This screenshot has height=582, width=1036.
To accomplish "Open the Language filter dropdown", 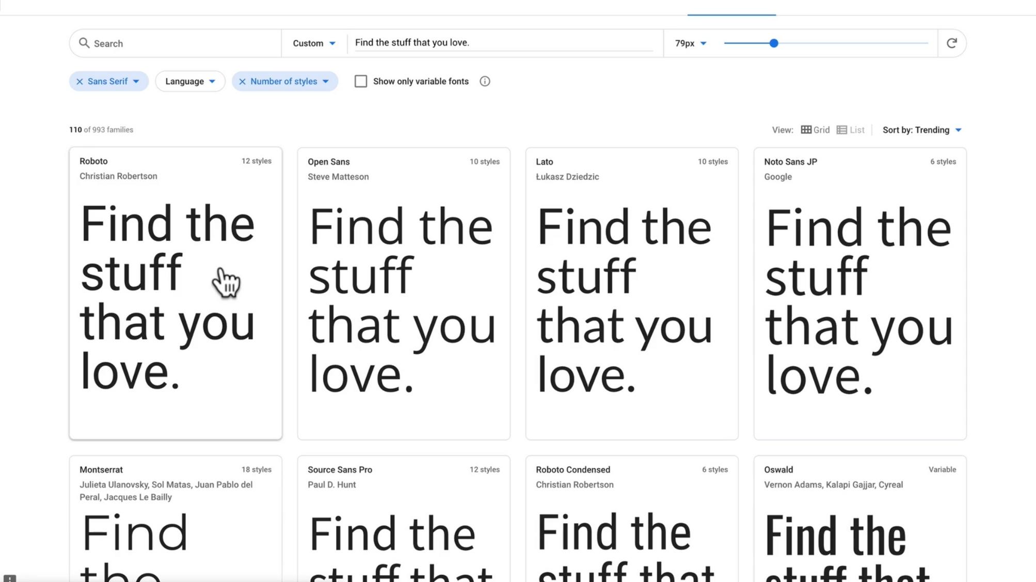I will pos(190,82).
